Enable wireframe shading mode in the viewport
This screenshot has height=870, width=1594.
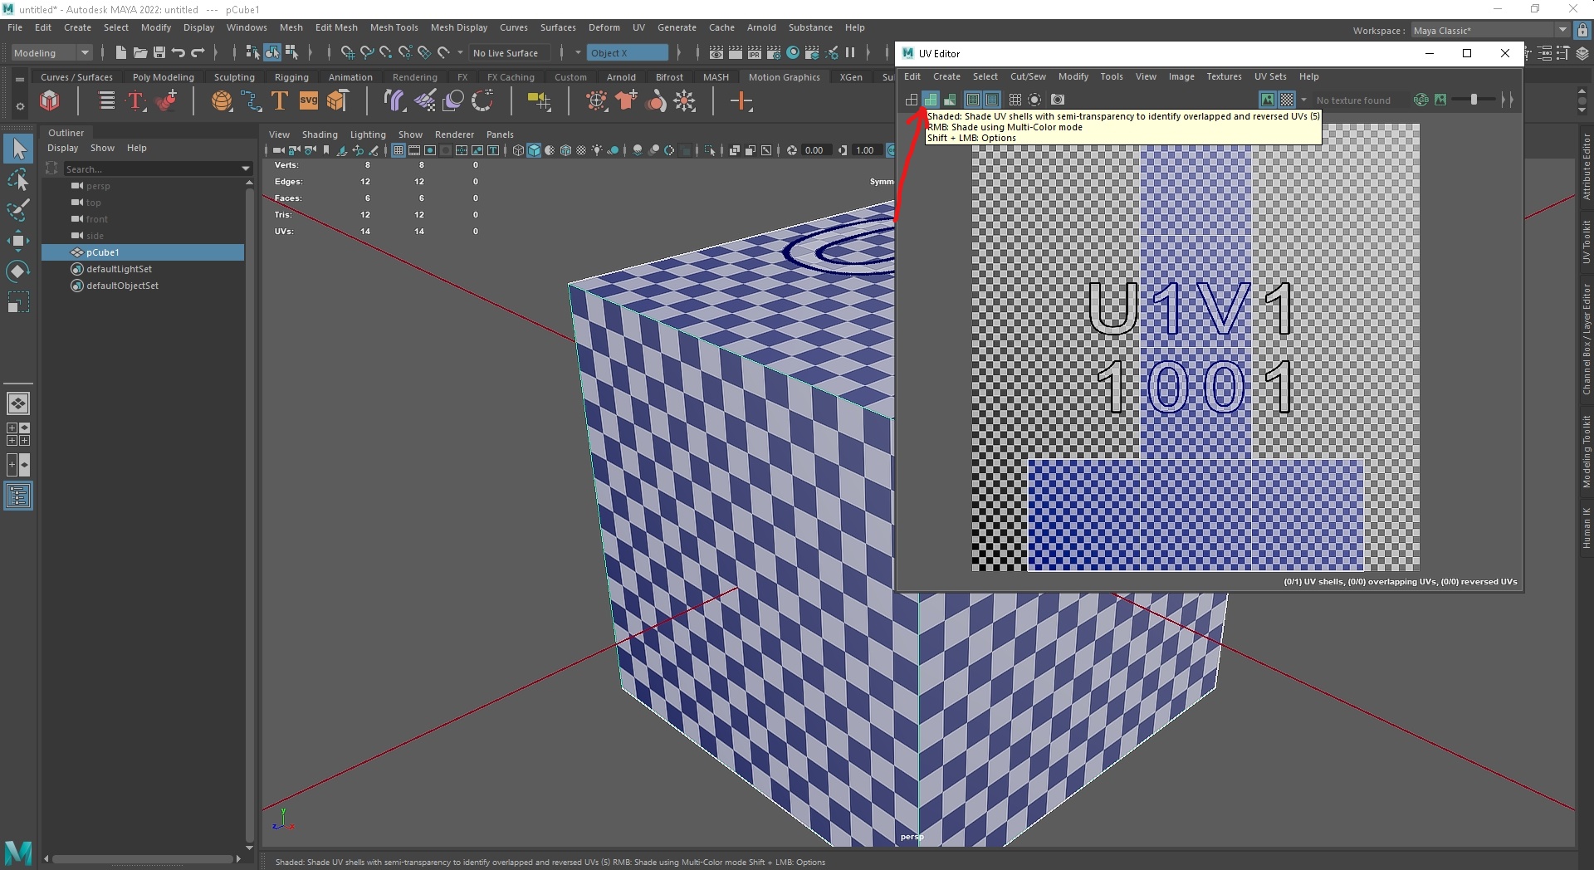(x=517, y=150)
